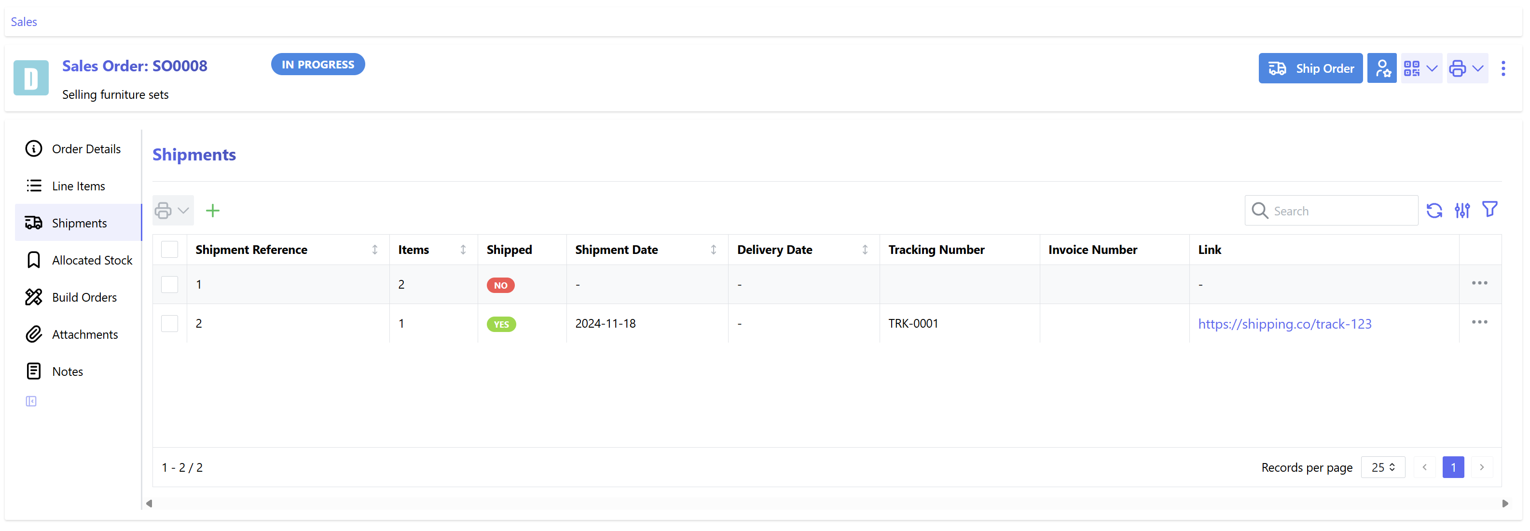Click the Build Orders crossed-tools icon

click(x=34, y=297)
